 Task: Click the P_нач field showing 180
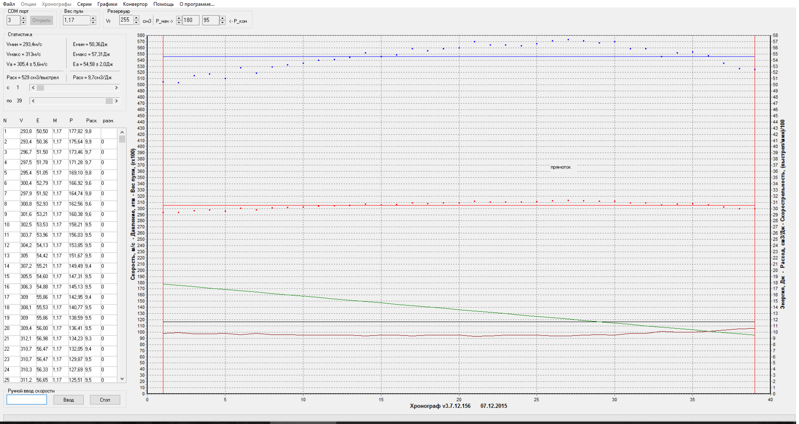pos(191,20)
